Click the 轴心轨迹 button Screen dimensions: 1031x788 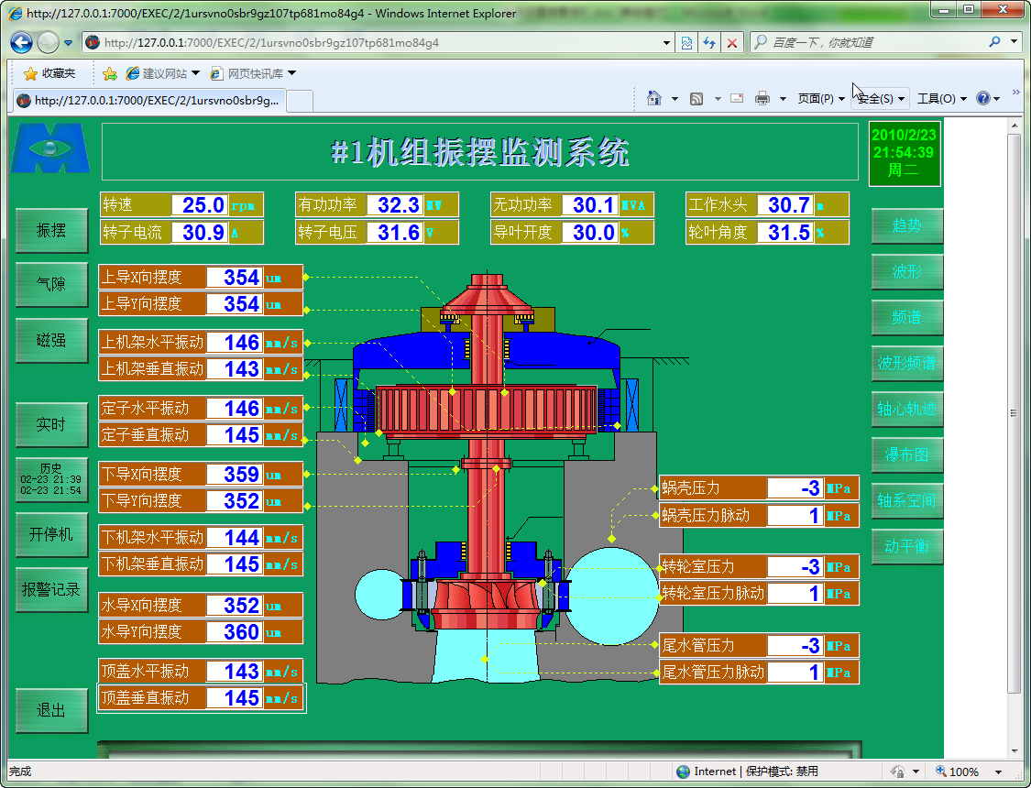[x=906, y=409]
